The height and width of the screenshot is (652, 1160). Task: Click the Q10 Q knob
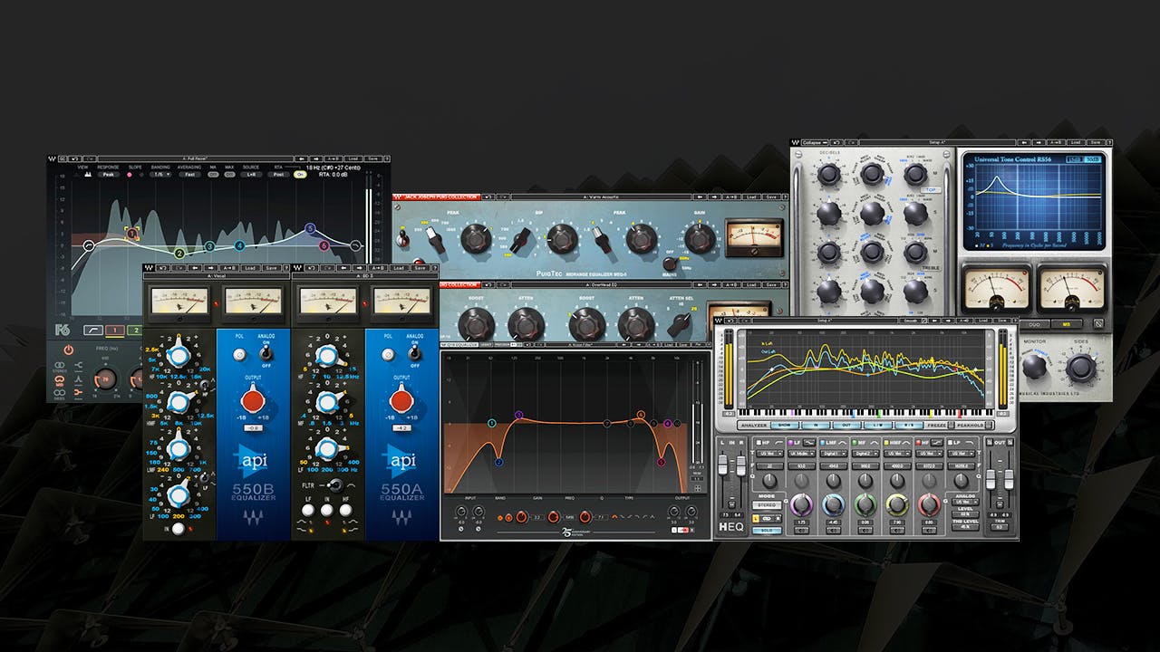pos(585,517)
